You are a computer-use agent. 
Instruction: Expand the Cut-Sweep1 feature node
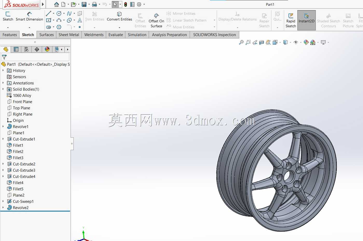[x=3, y=201]
